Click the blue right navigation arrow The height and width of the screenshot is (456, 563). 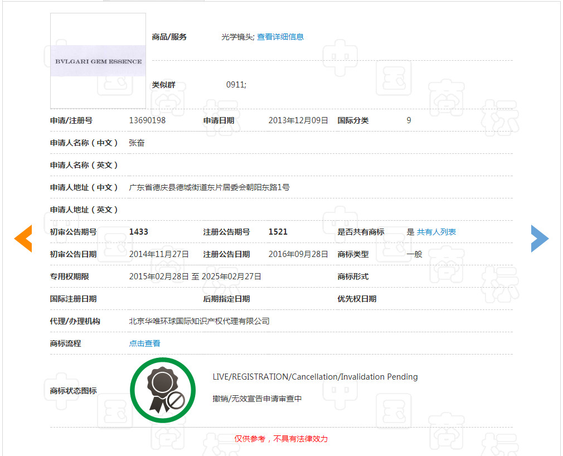(x=539, y=238)
